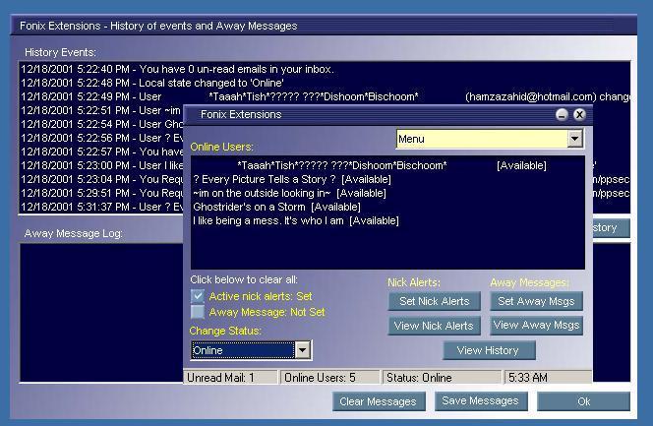
Task: Click the Unread Mail: 1 status panel
Action: click(230, 377)
